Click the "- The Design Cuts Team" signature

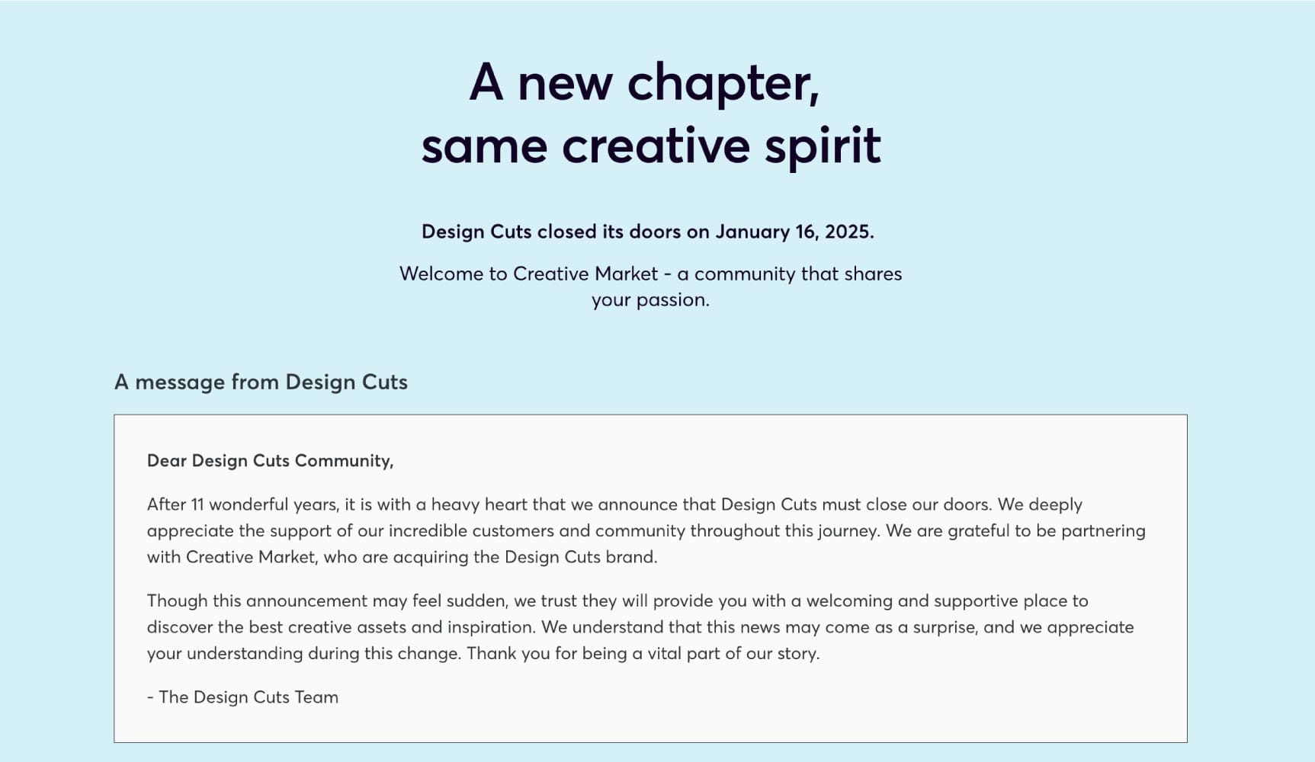(x=242, y=697)
